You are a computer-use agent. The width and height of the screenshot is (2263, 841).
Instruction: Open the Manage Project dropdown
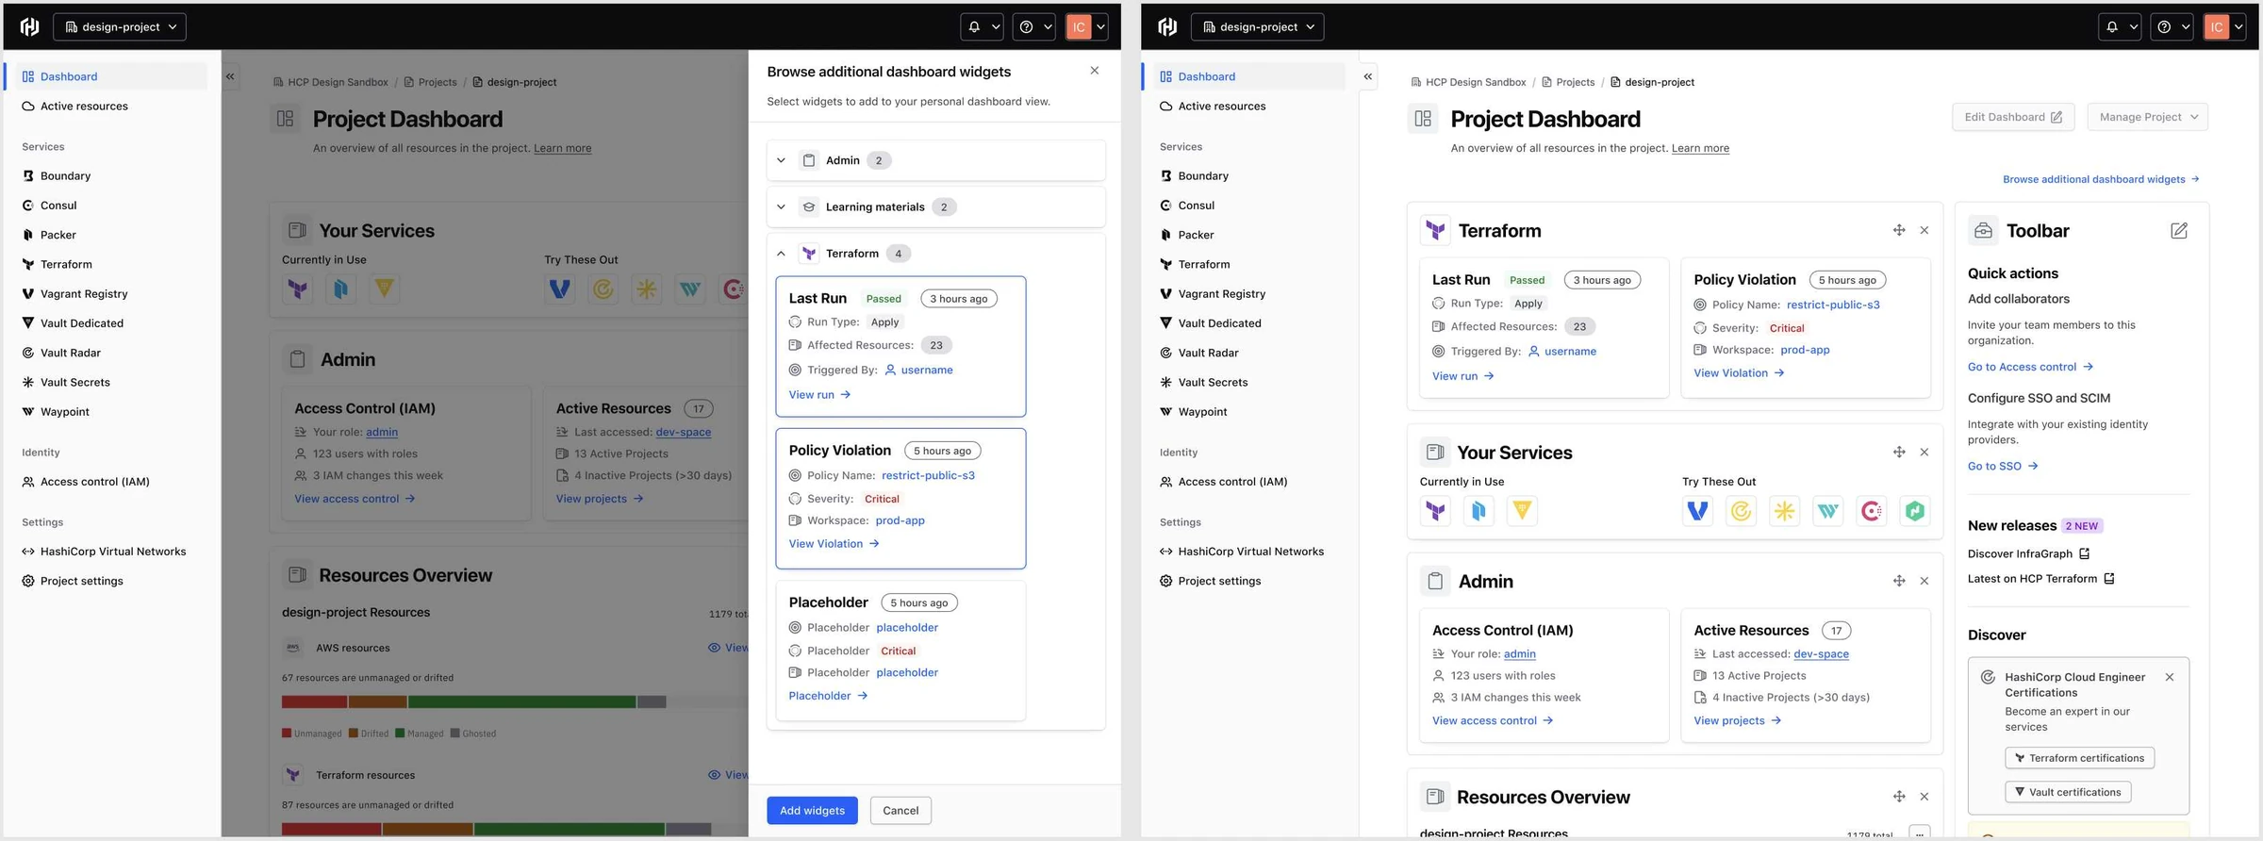[x=2147, y=117]
